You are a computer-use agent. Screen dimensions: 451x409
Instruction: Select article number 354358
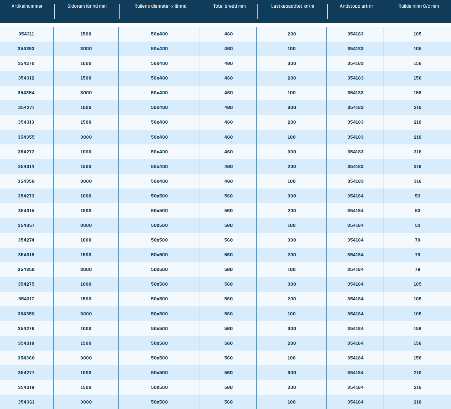26,269
